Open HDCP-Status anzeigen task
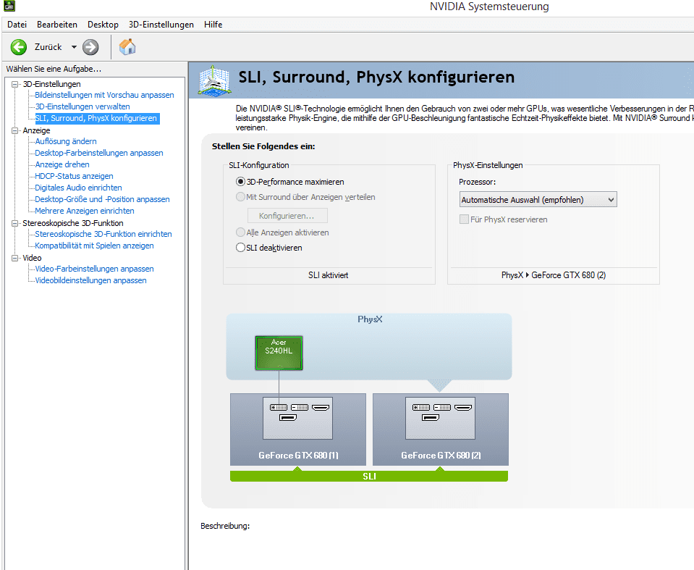The image size is (694, 570). coord(74,176)
